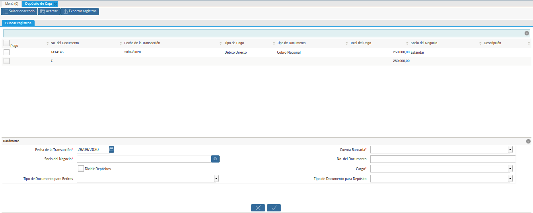The image size is (533, 213).
Task: Sort by No. del Documento column
Action: pos(65,43)
